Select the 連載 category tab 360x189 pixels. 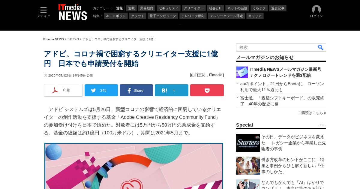pyautogui.click(x=131, y=8)
